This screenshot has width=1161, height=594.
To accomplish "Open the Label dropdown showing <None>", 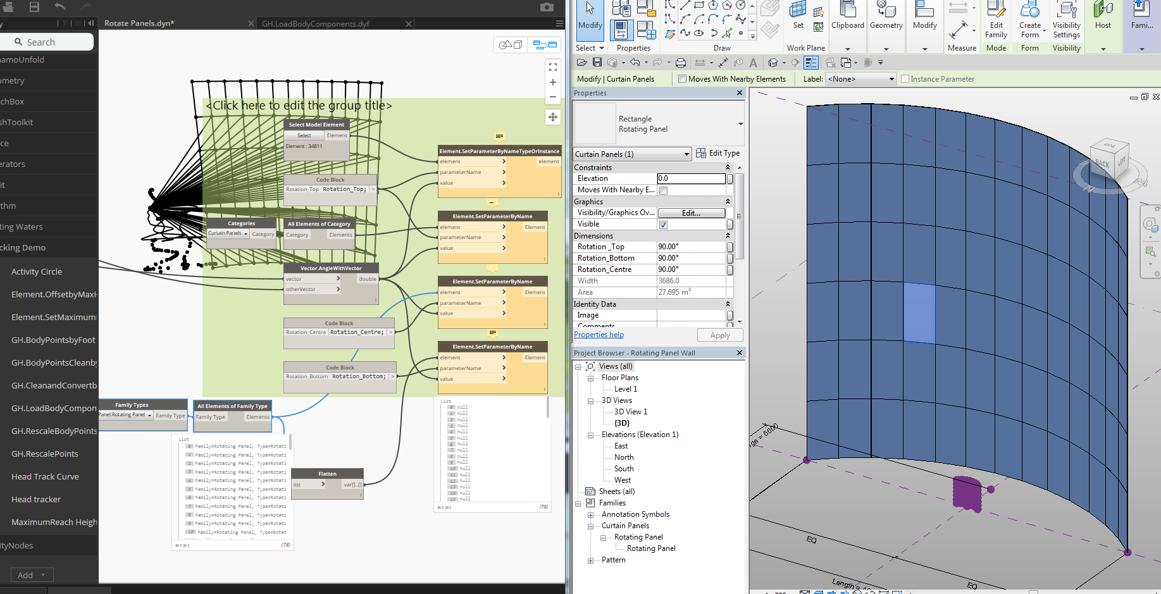I will tap(861, 79).
